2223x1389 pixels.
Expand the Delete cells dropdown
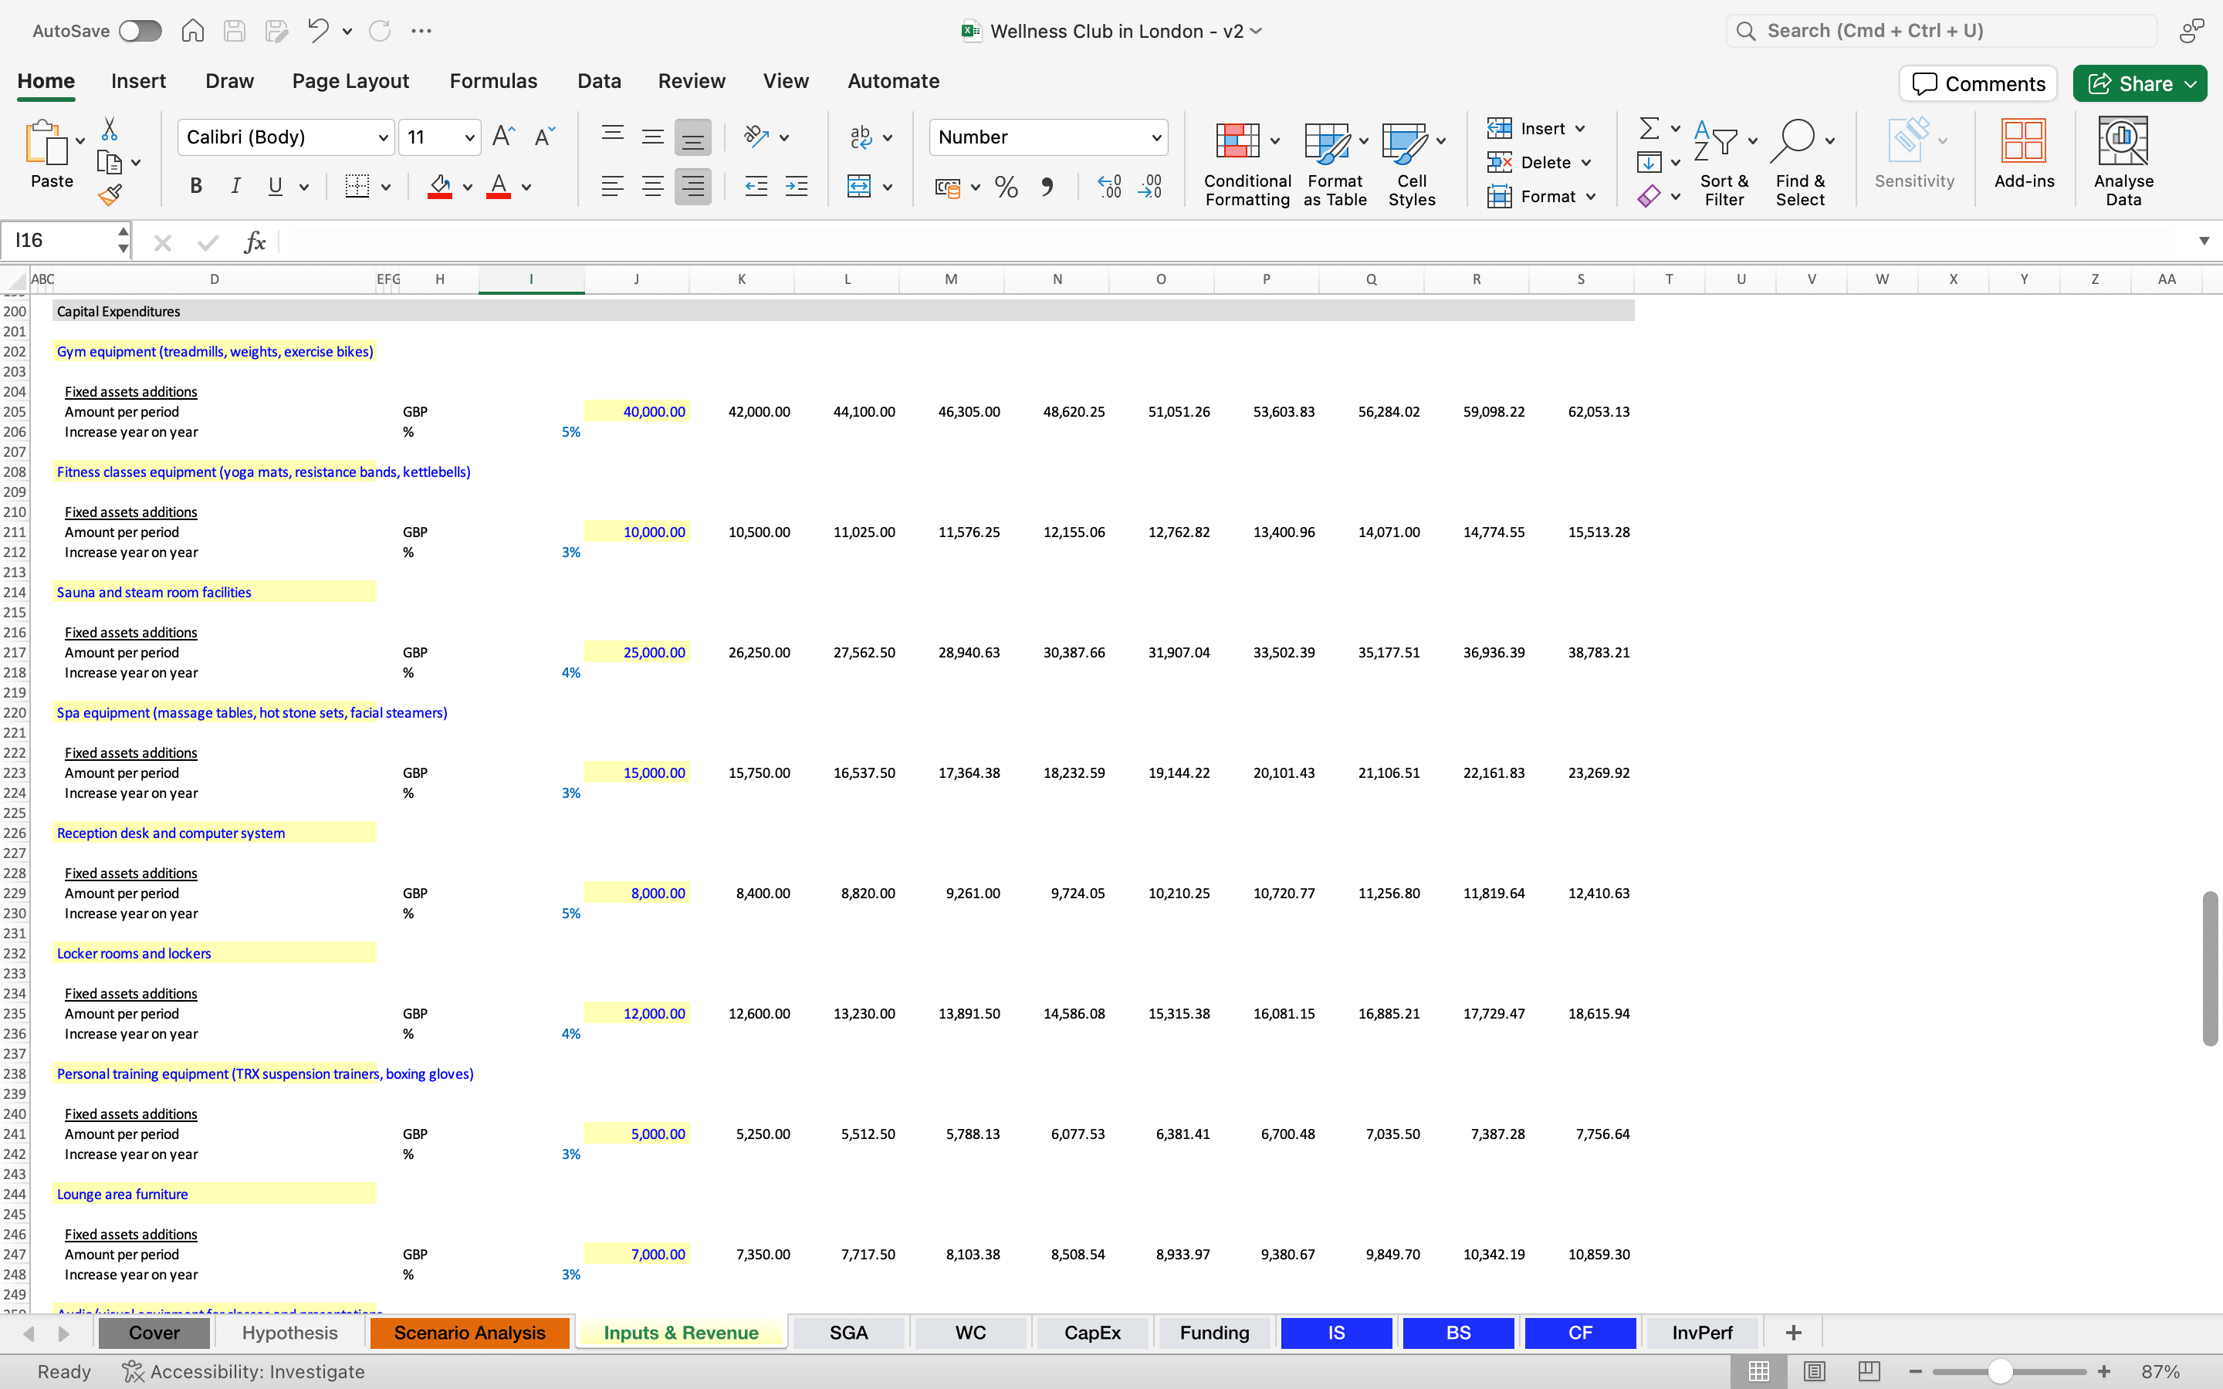point(1586,163)
